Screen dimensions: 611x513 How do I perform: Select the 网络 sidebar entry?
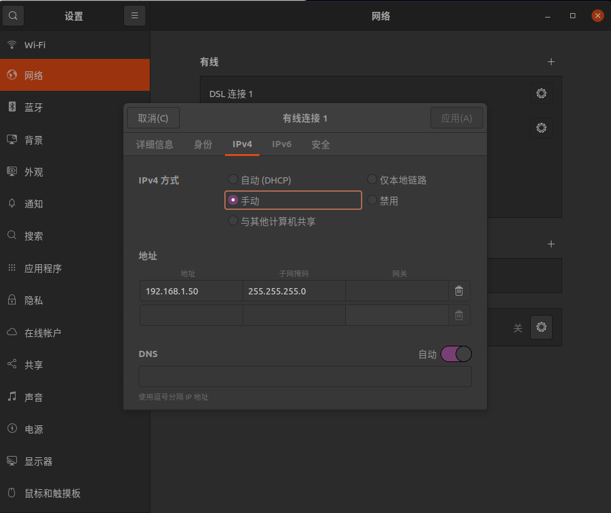[x=75, y=75]
